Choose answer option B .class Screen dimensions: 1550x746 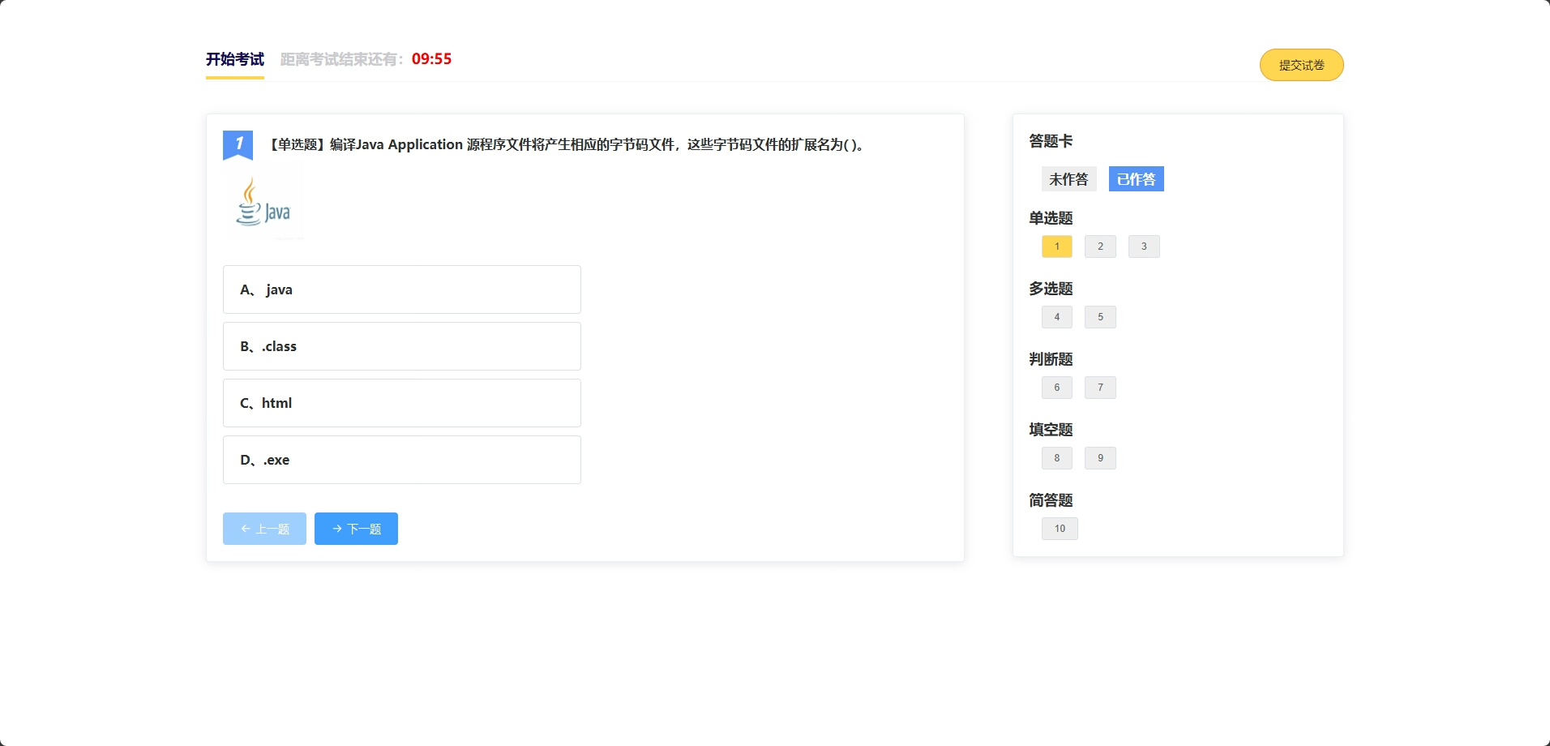pos(401,346)
